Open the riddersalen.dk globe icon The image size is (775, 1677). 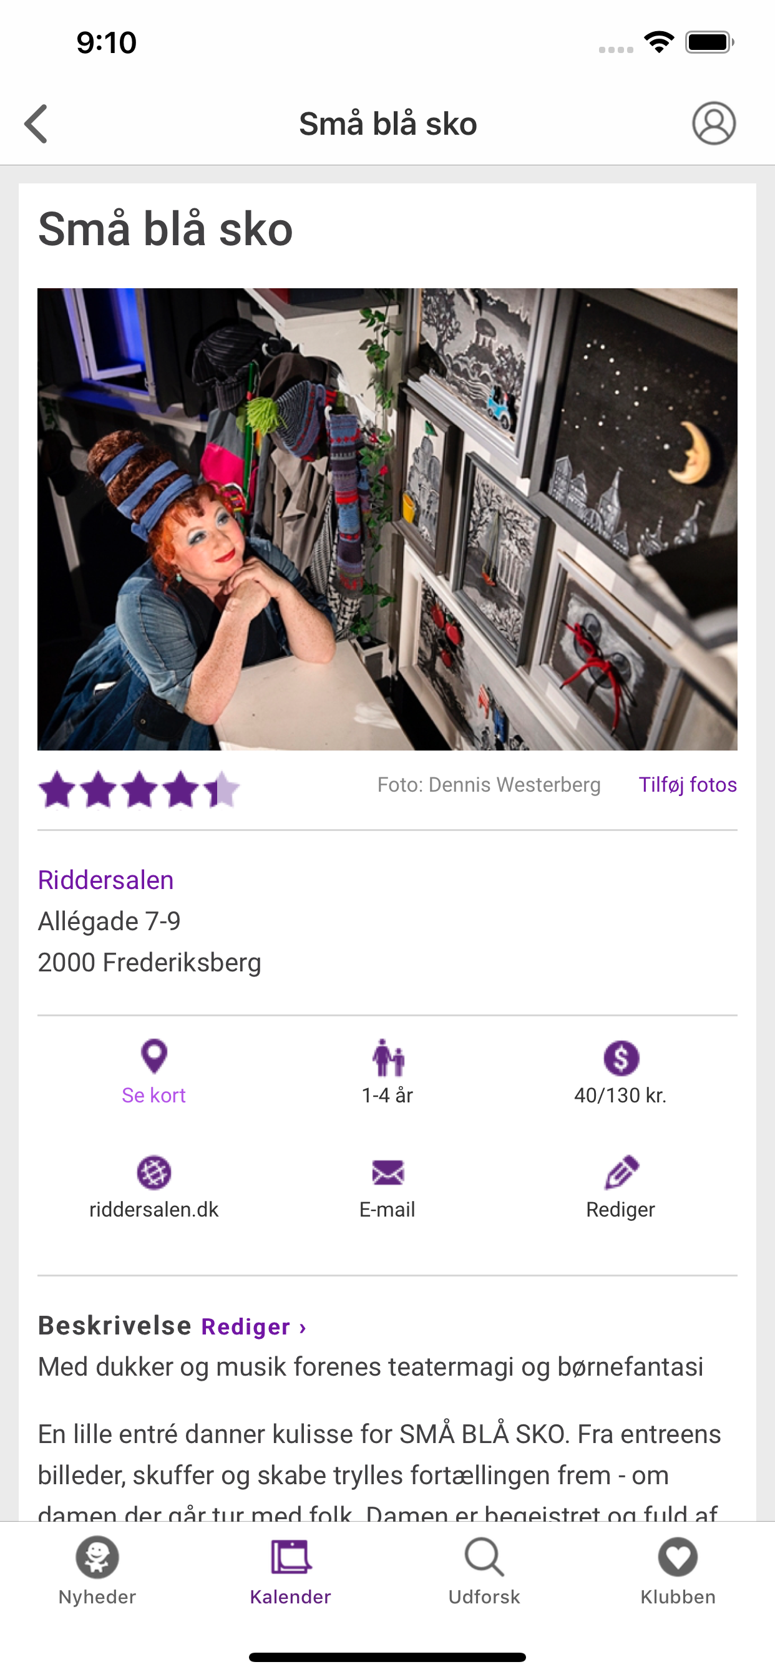point(154,1172)
